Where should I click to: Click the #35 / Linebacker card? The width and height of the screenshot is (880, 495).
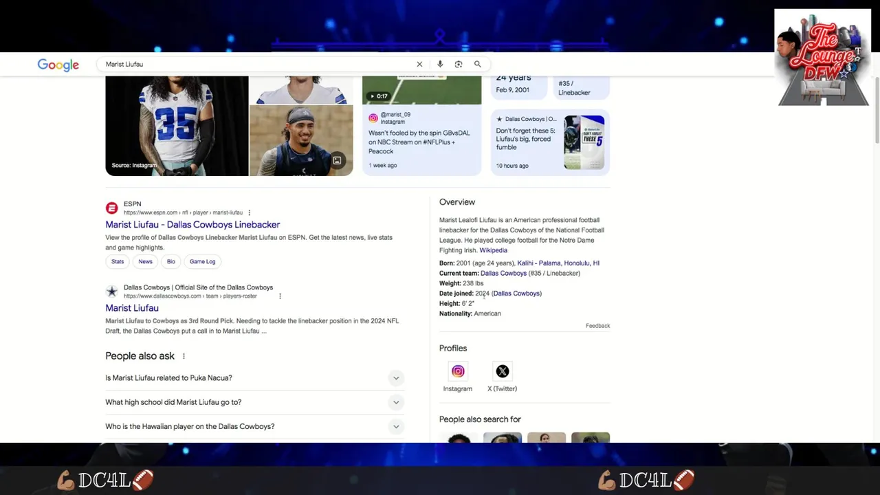point(581,87)
